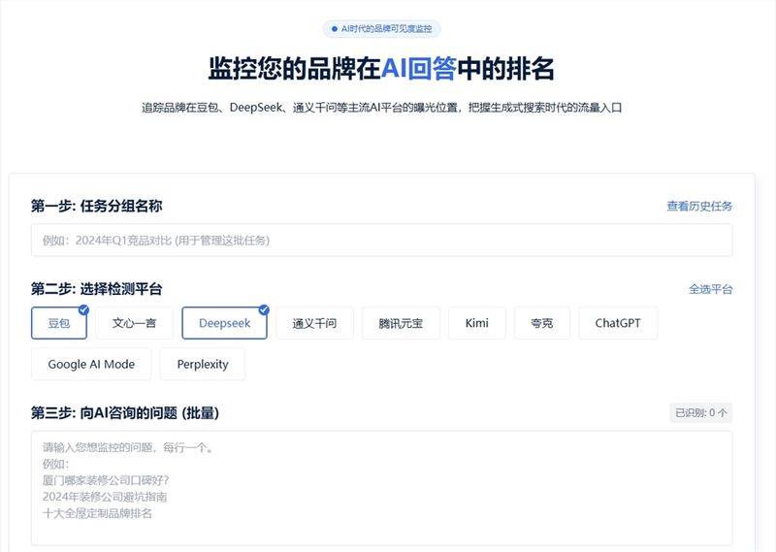The image size is (776, 552).
Task: Select the Google AI Mode platform
Action: [x=91, y=365]
